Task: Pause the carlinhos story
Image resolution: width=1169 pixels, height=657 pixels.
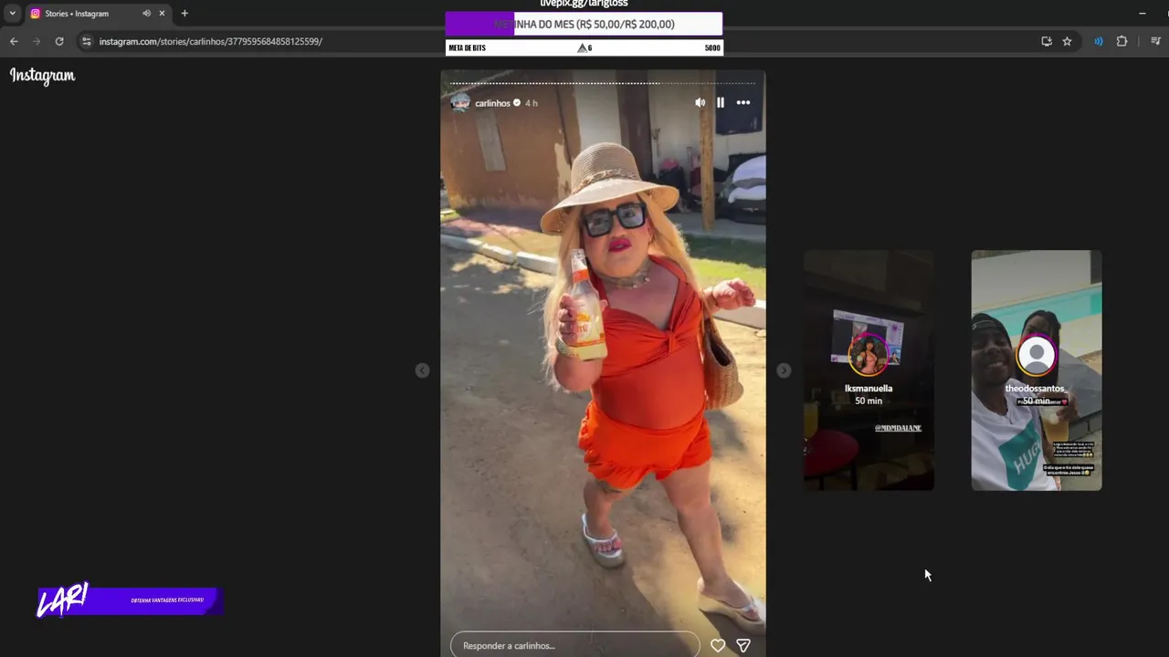Action: [x=721, y=103]
